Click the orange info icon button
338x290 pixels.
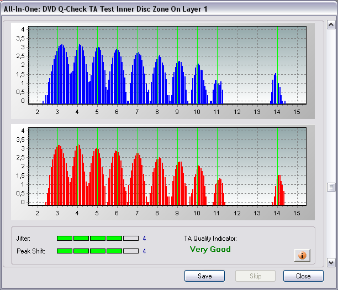pos(302,255)
